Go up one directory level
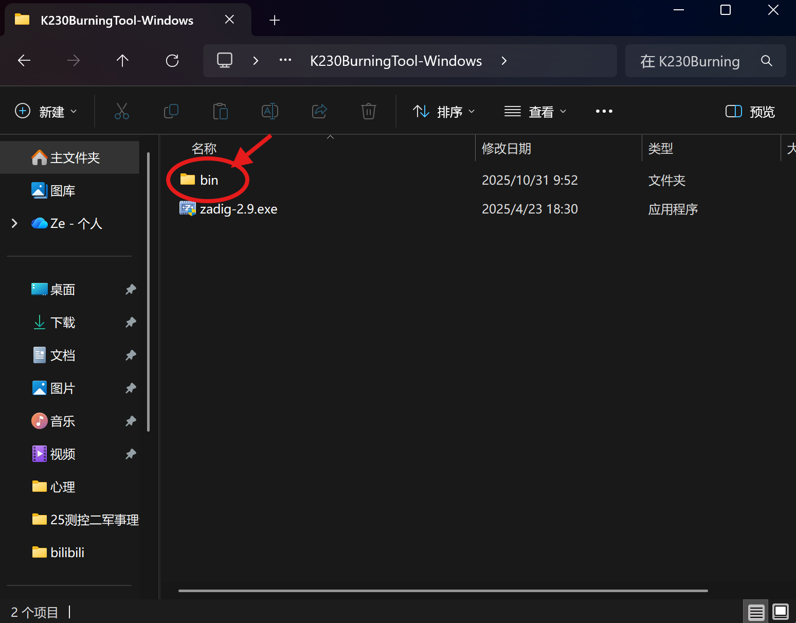The width and height of the screenshot is (796, 623). tap(122, 61)
